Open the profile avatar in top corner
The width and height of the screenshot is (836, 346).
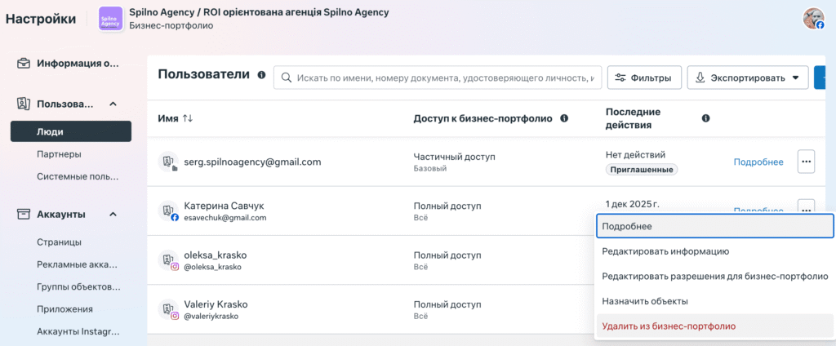tap(813, 19)
